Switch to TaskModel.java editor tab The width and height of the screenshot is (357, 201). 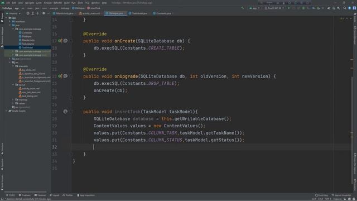coord(139,13)
